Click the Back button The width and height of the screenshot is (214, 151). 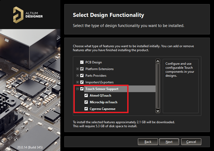(x=148, y=142)
